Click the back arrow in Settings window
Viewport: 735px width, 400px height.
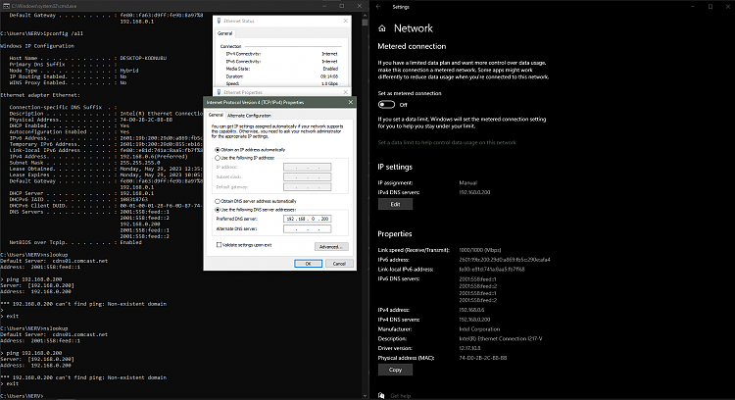(380, 6)
